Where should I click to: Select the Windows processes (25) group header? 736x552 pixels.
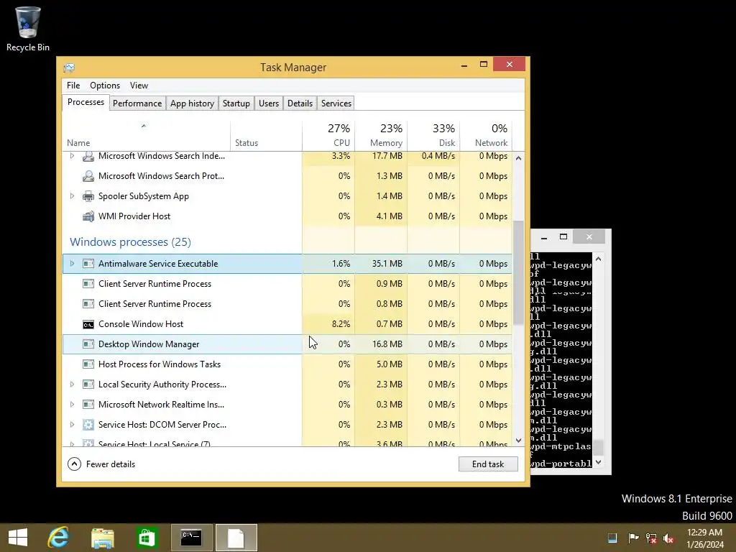coord(131,242)
